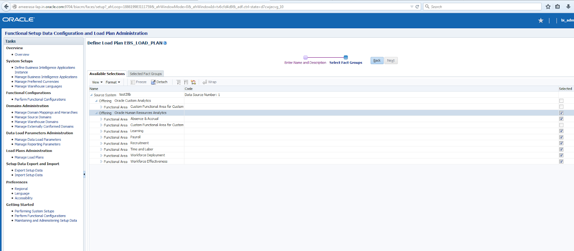Screen dimensions: 574x251
Task: Click the bi_adm user name in header
Action: [x=568, y=20]
